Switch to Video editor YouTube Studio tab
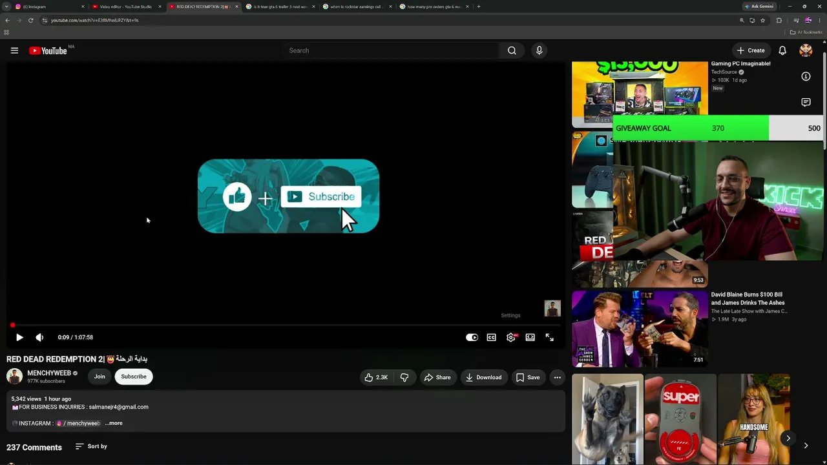827x465 pixels. pyautogui.click(x=125, y=6)
